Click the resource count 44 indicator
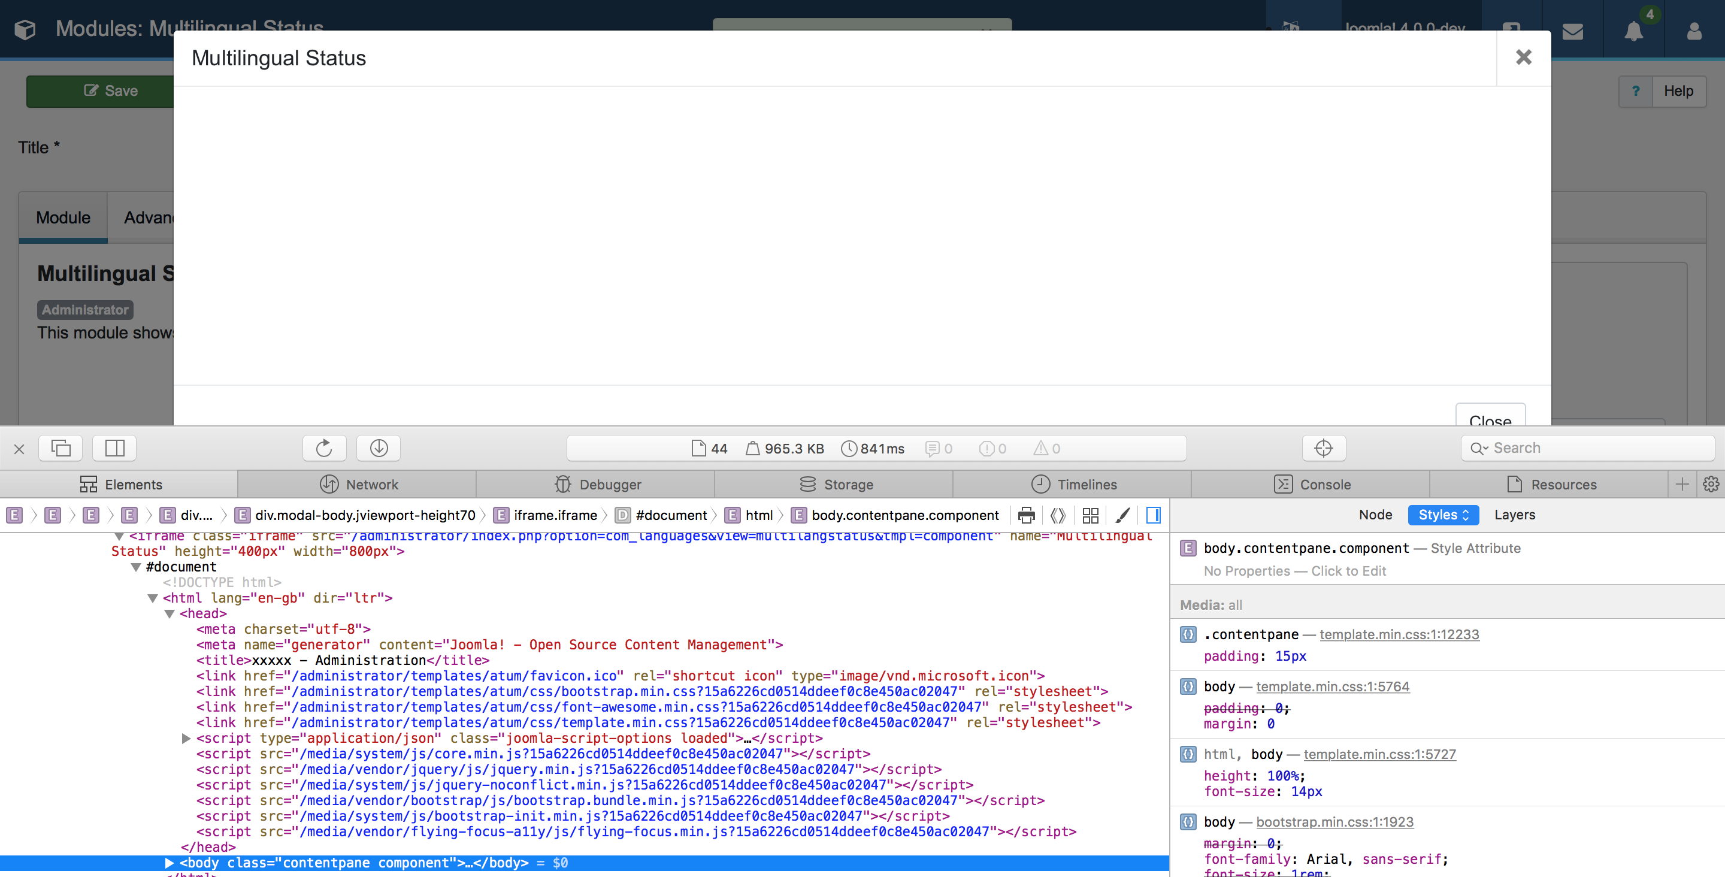Viewport: 1725px width, 877px height. (709, 448)
